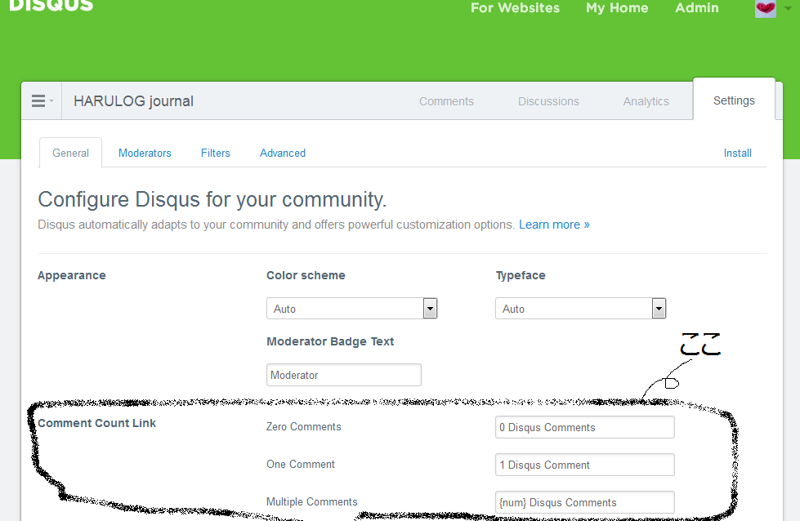
Task: Click the Disqus logo
Action: [51, 6]
